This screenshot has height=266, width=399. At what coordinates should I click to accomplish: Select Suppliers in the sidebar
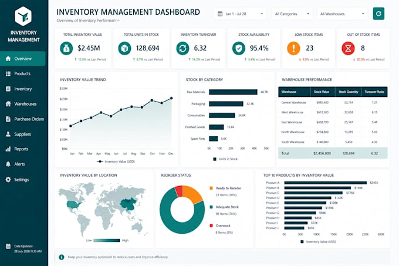pos(22,134)
